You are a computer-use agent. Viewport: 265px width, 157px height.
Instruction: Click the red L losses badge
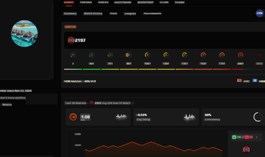tap(247, 137)
